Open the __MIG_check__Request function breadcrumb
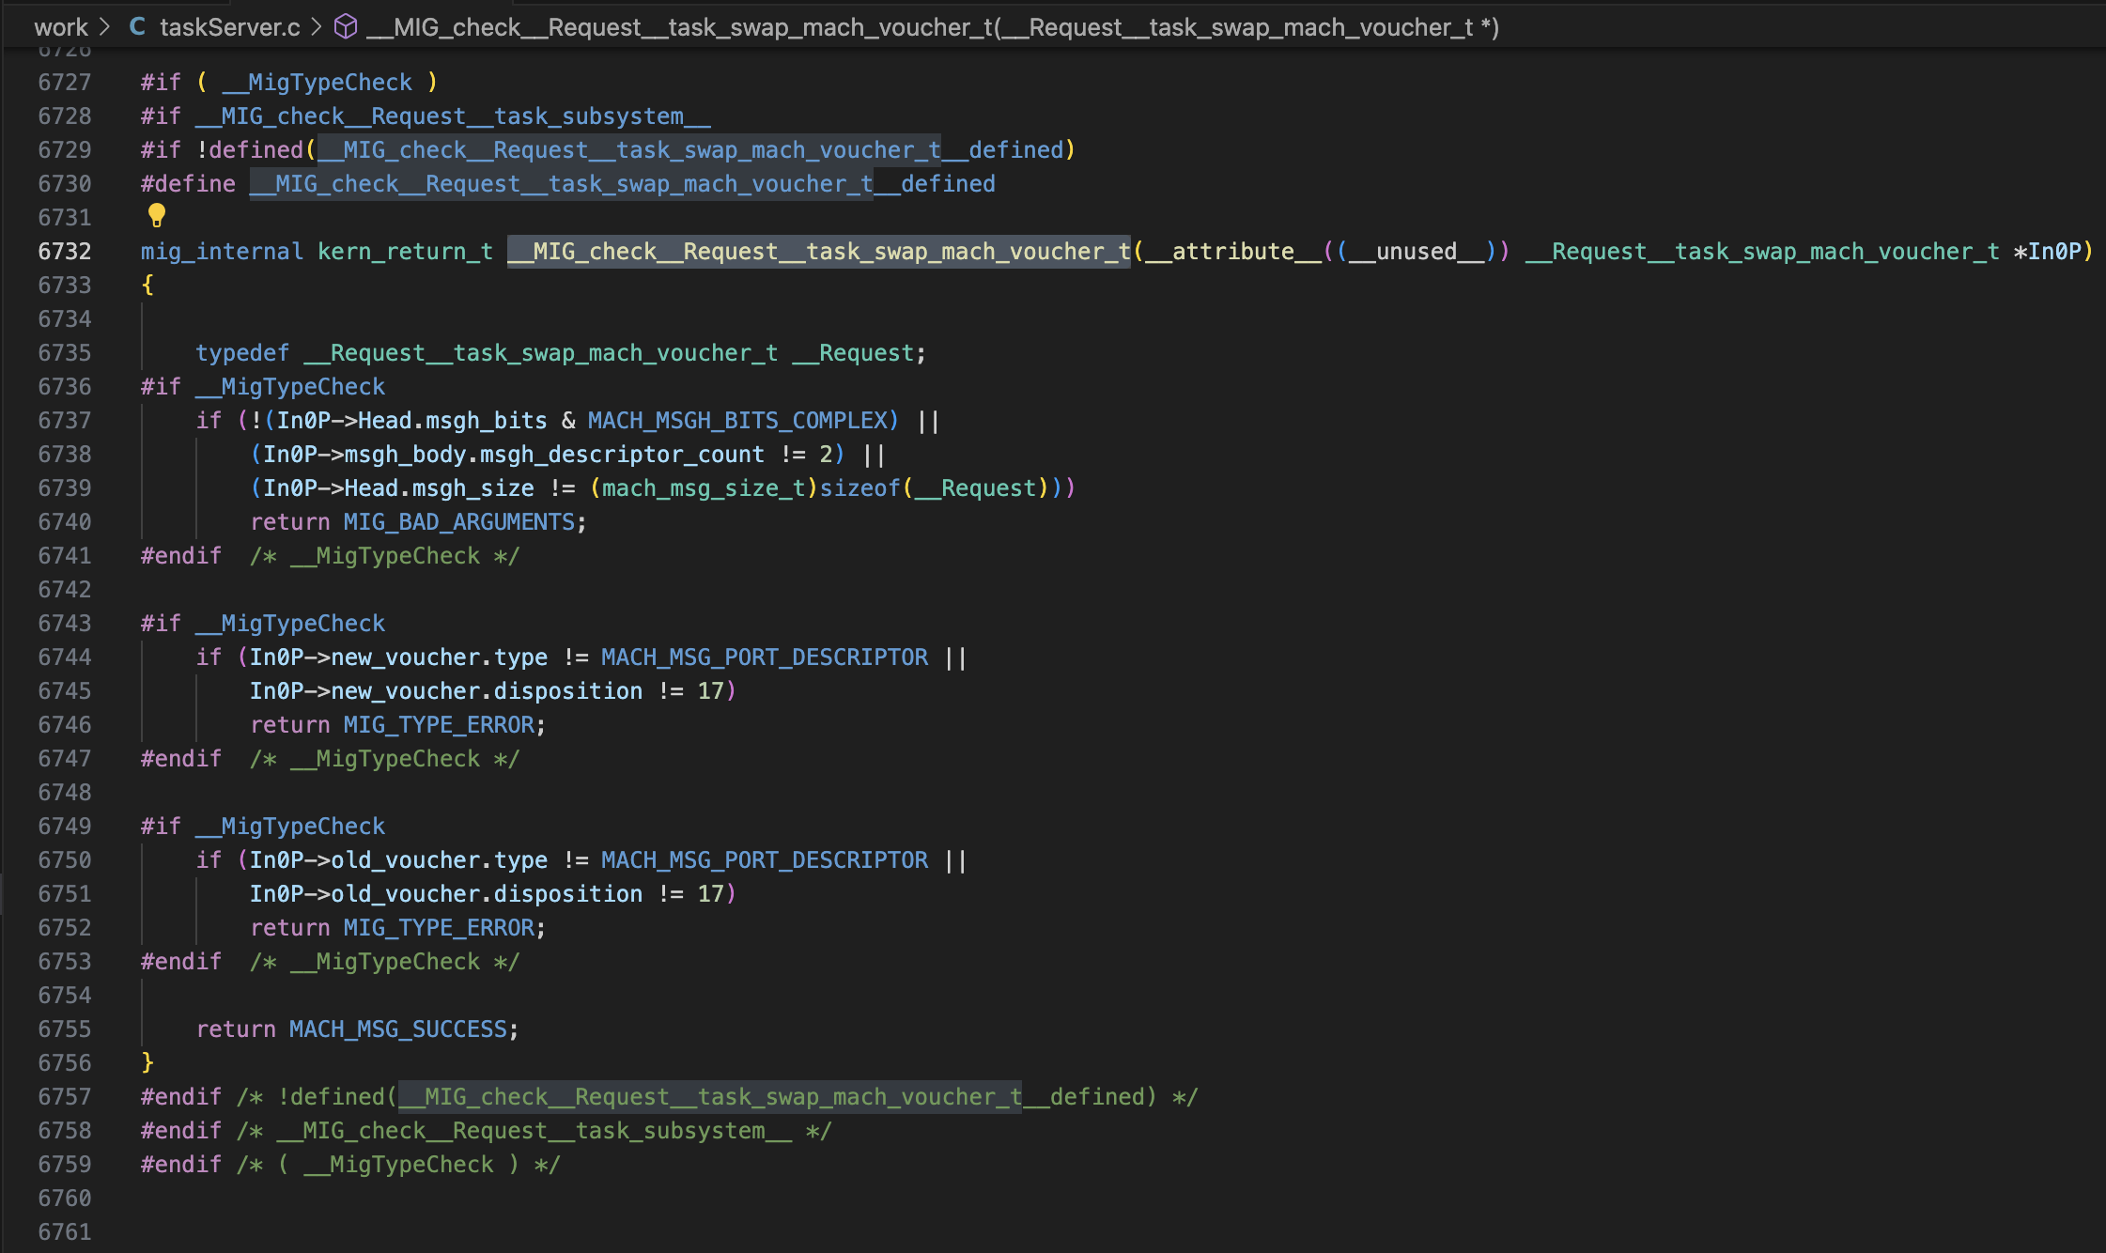This screenshot has height=1253, width=2106. pyautogui.click(x=932, y=27)
